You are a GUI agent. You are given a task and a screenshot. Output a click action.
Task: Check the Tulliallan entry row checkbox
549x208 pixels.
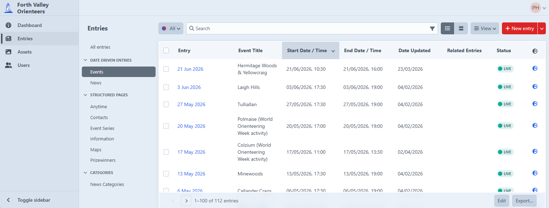click(x=166, y=104)
